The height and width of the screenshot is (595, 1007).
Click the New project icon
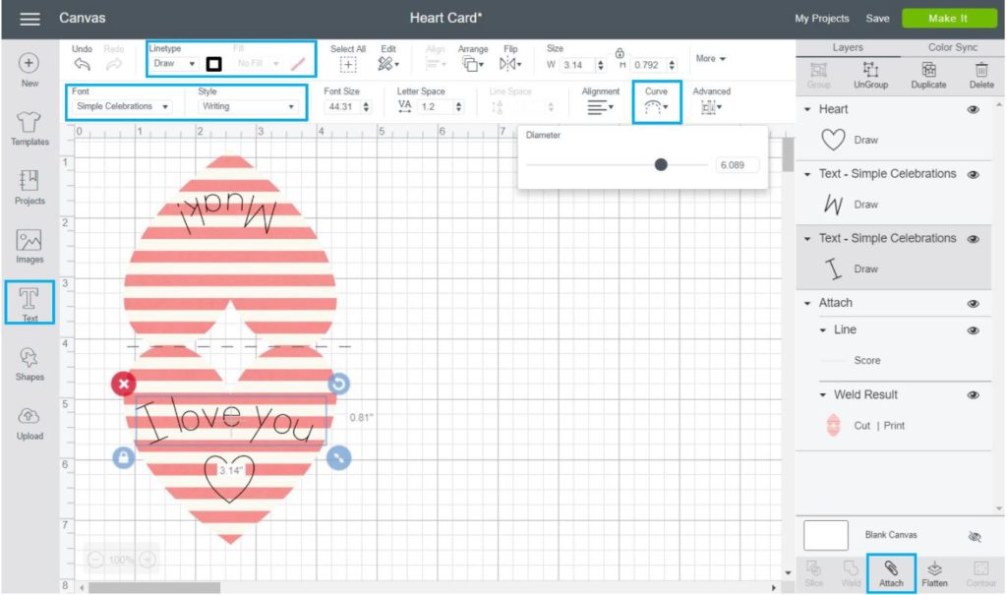click(x=29, y=64)
